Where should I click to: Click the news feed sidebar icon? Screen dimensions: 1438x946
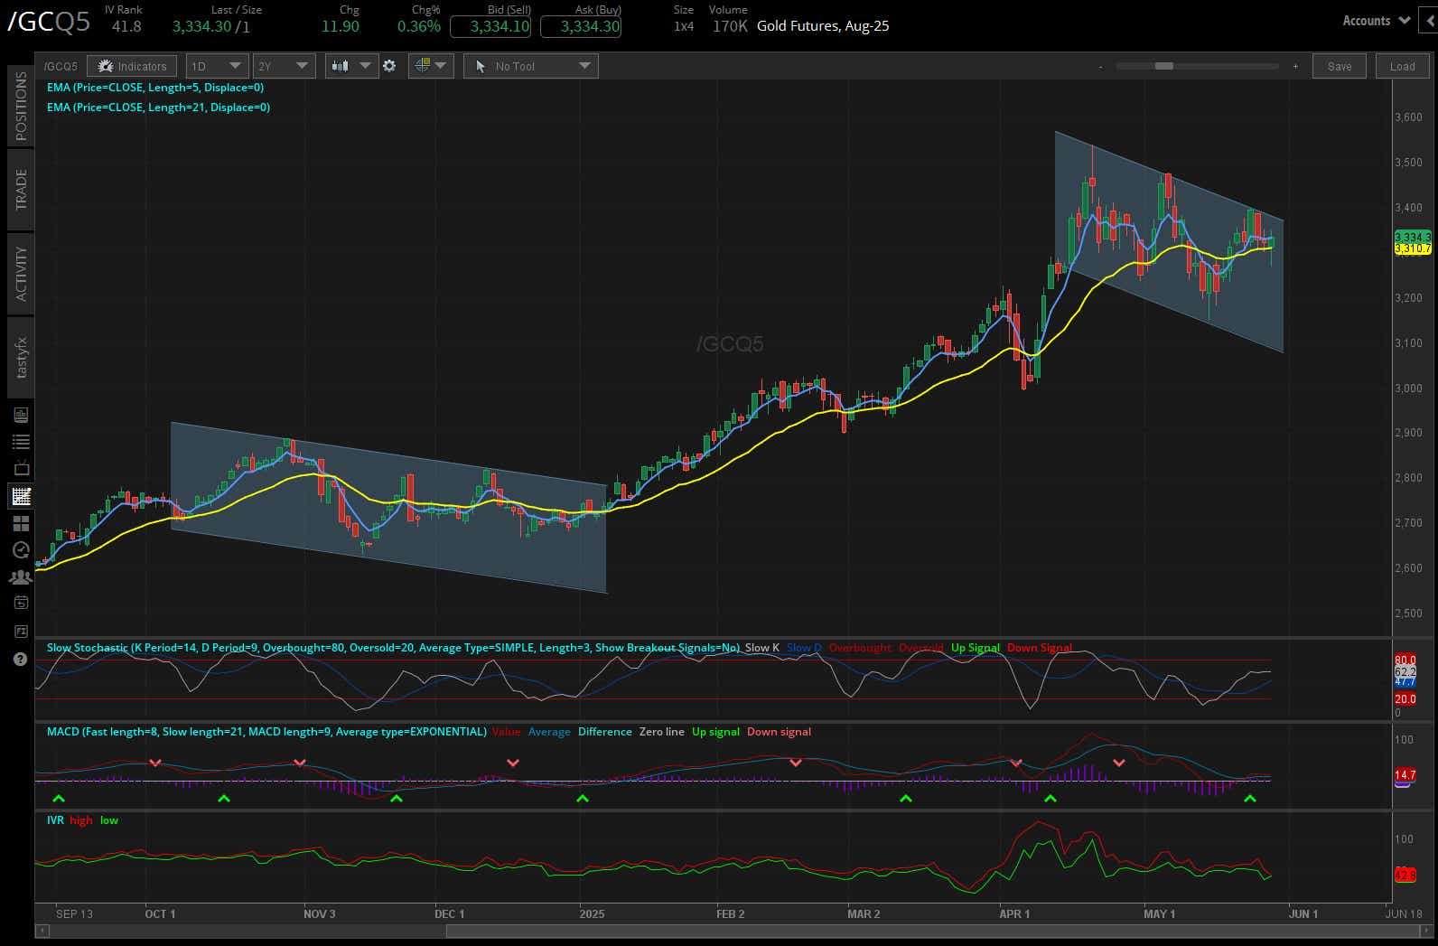[x=21, y=415]
